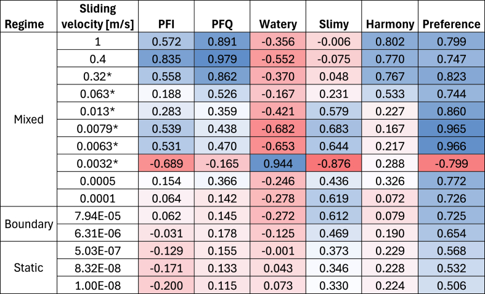Click the Preference cell showing -0.799
The height and width of the screenshot is (294, 485).
pyautogui.click(x=451, y=163)
